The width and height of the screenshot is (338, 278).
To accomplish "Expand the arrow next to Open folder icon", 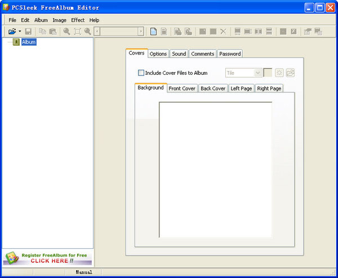I will click(20, 32).
